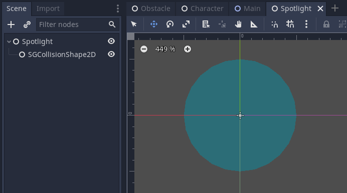
Task: Zoom in the canvas viewport
Action: pyautogui.click(x=188, y=49)
